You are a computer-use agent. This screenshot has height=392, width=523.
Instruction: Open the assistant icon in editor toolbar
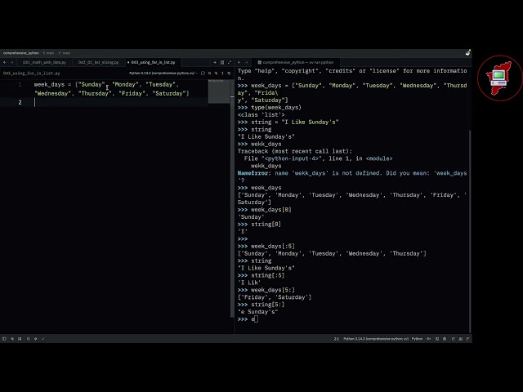pos(203,73)
